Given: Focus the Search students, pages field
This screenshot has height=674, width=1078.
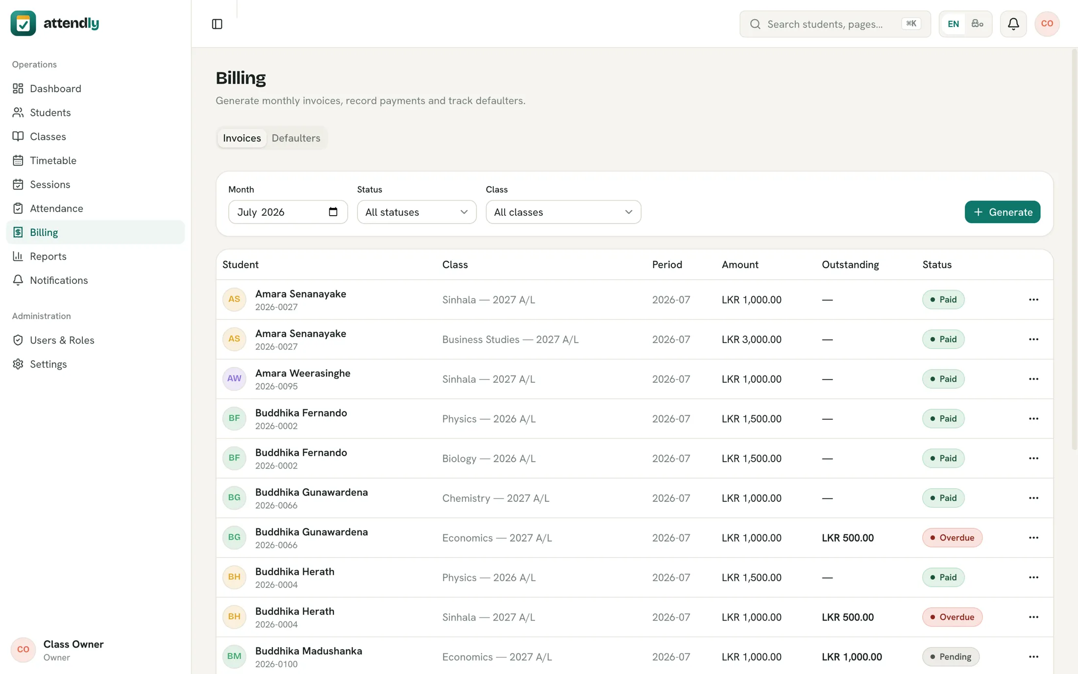Looking at the screenshot, I should 835,24.
